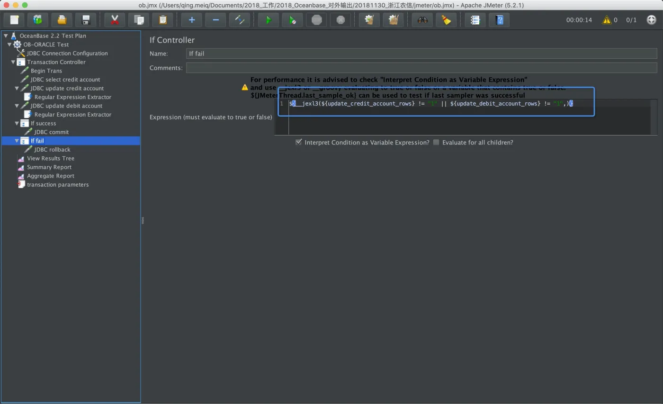Viewport: 663px width, 404px height.
Task: Click the remote engines status icon
Action: [x=651, y=20]
